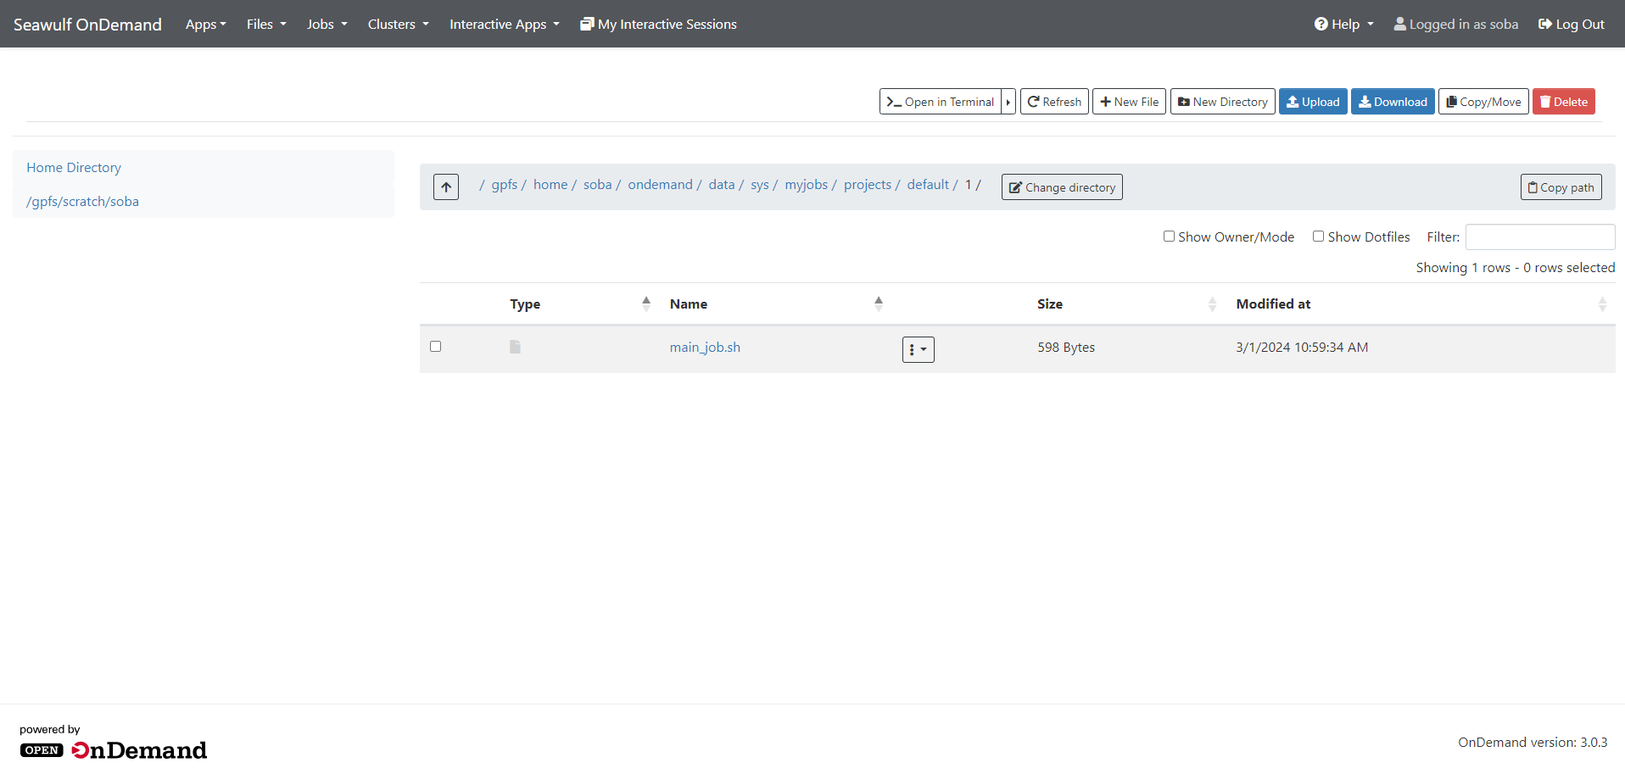The width and height of the screenshot is (1625, 774).
Task: Enable Show Dotfiles checkbox
Action: point(1318,237)
